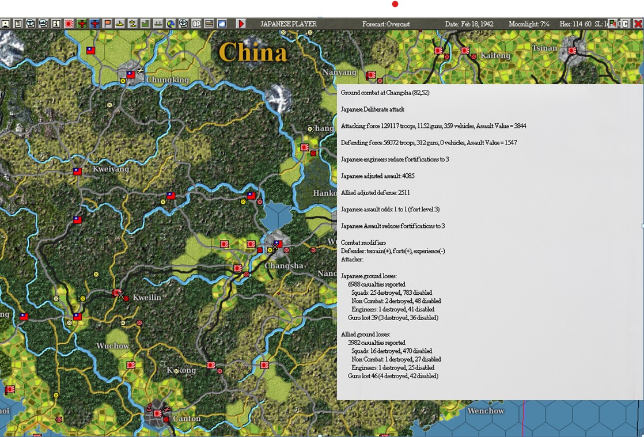Click the rising sun flag toolbar icon
Viewport: 644px width, 437px height.
coord(69,24)
